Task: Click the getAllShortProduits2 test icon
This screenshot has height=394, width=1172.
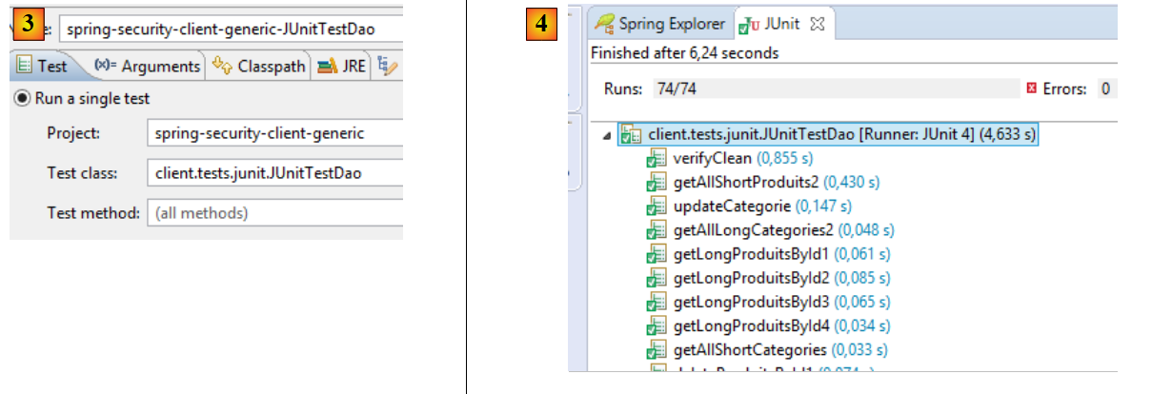Action: [656, 183]
